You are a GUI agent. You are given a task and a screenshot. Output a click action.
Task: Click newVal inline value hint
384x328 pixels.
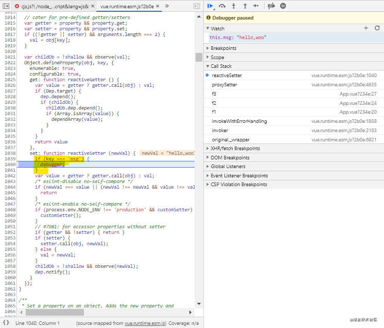coord(168,153)
